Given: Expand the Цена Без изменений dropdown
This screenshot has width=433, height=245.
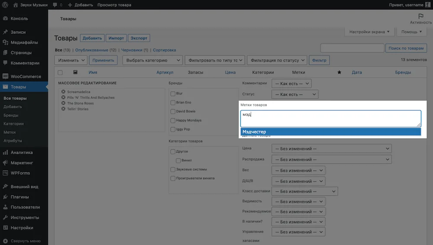Looking at the screenshot, I should [x=331, y=148].
